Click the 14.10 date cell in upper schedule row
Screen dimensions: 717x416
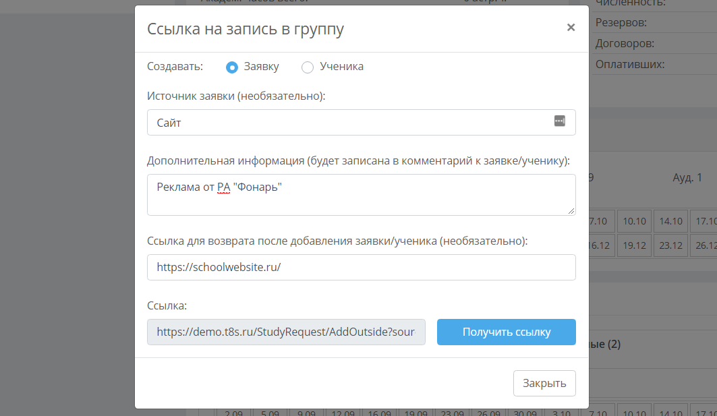[671, 221]
